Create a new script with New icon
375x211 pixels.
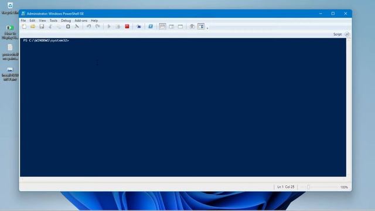(24, 26)
